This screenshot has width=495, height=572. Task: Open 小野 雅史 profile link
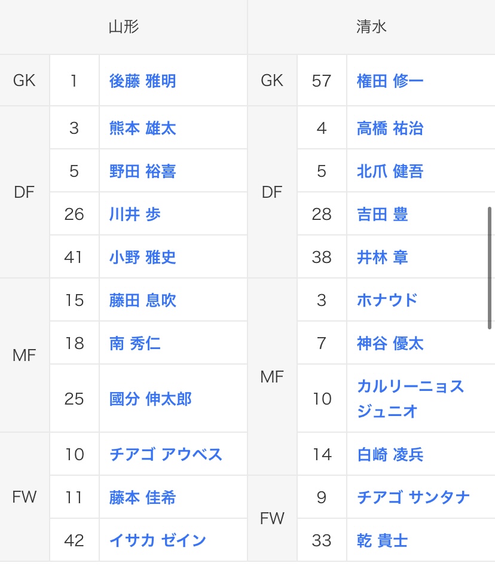(142, 258)
